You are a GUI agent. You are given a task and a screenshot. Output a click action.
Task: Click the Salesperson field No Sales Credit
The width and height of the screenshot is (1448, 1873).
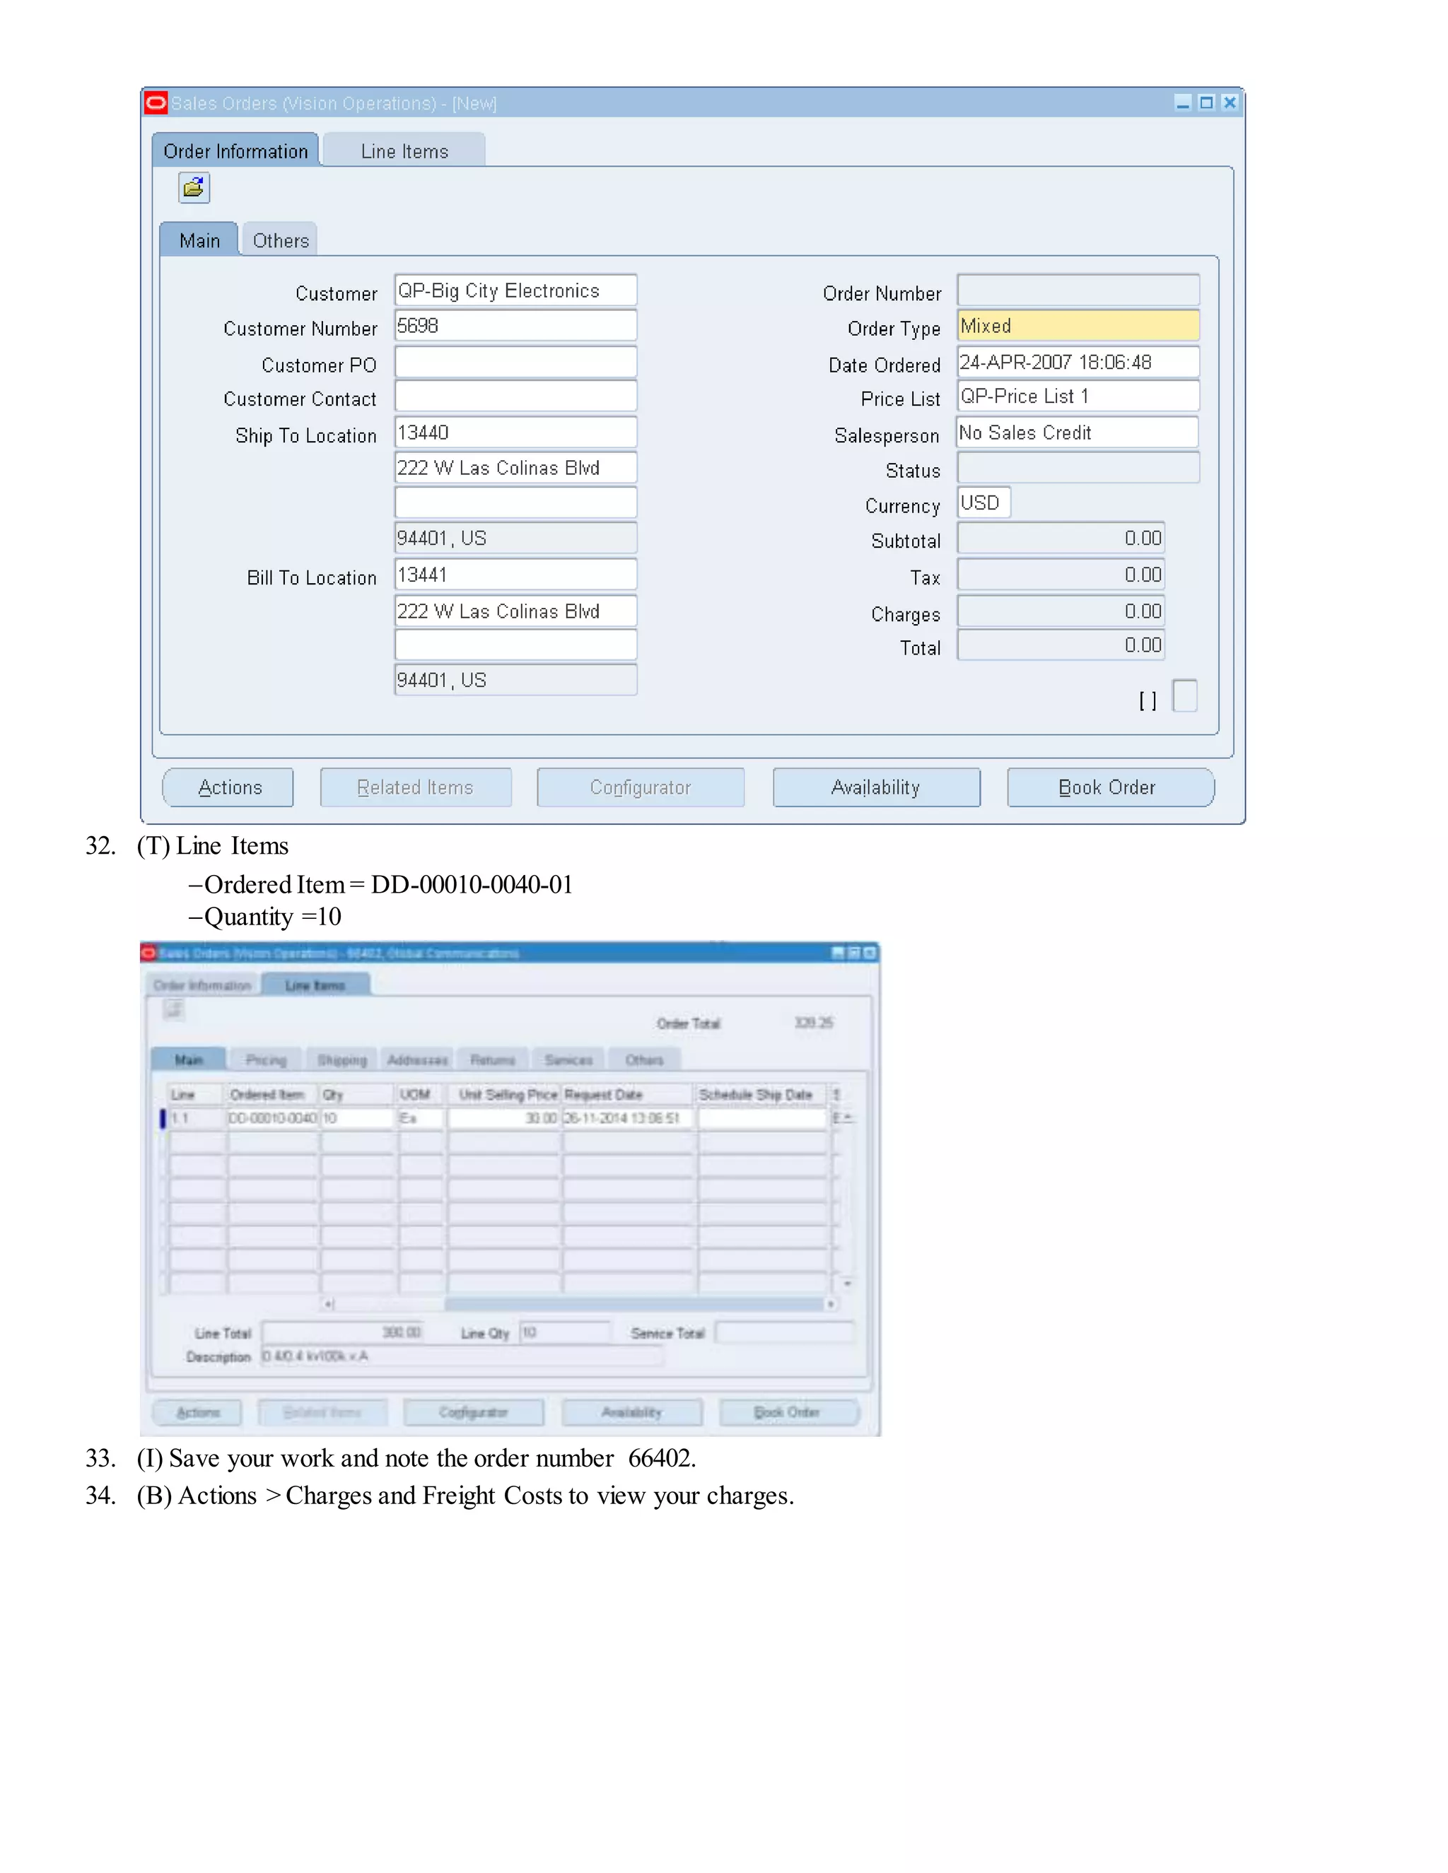(x=1078, y=433)
